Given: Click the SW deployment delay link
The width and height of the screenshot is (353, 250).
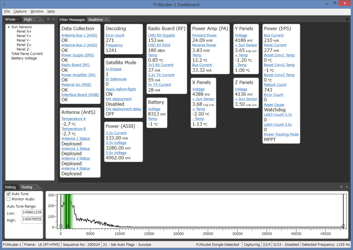Looking at the screenshot, I should 123,109.
